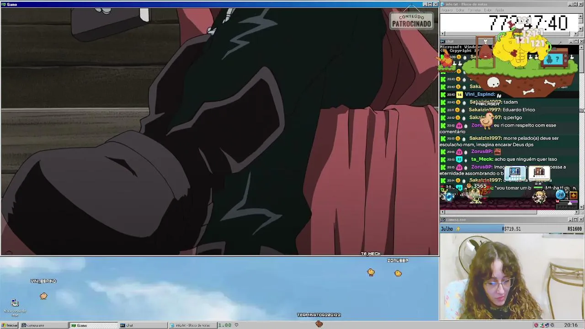Click the 'ta_Meck:' username in chat
Viewport: 585px width, 329px height.
click(482, 159)
